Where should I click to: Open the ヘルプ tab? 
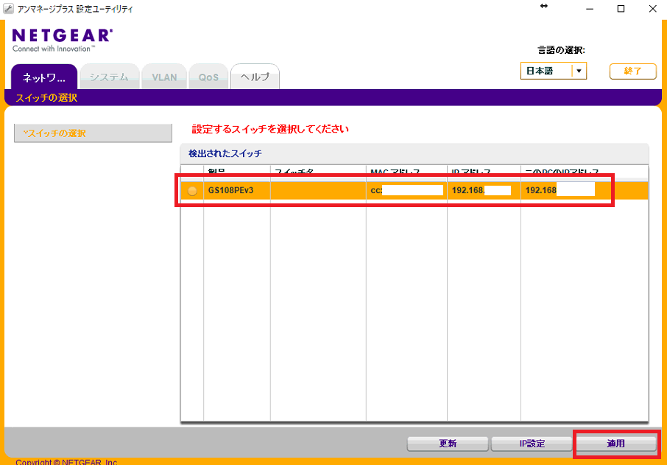pyautogui.click(x=255, y=76)
